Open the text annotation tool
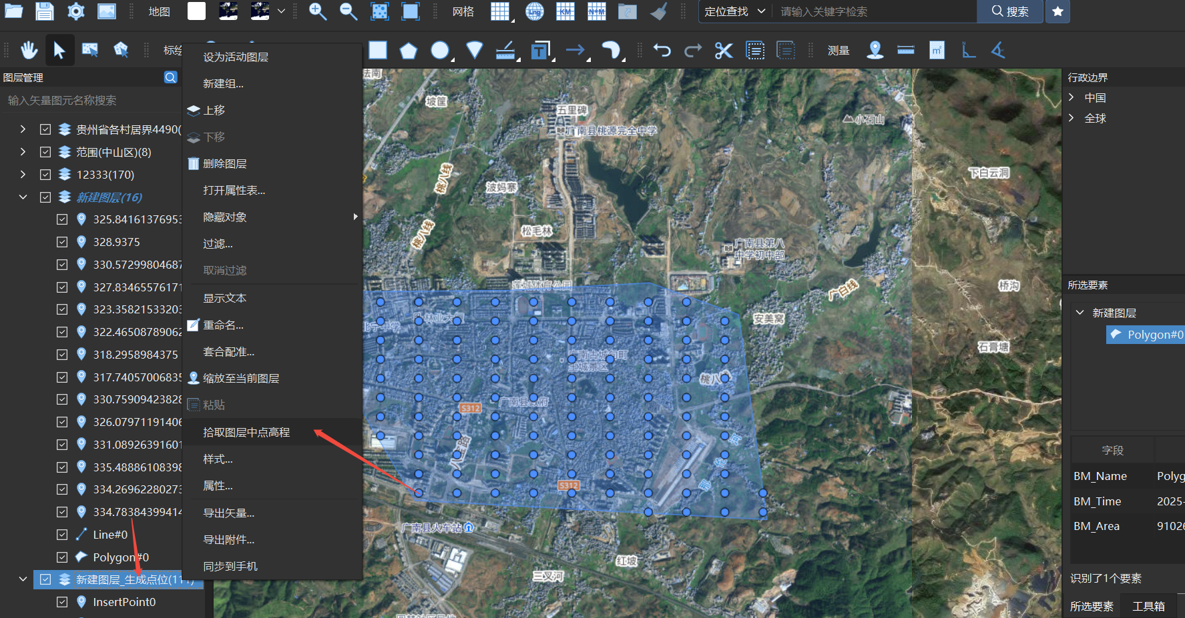 point(538,50)
